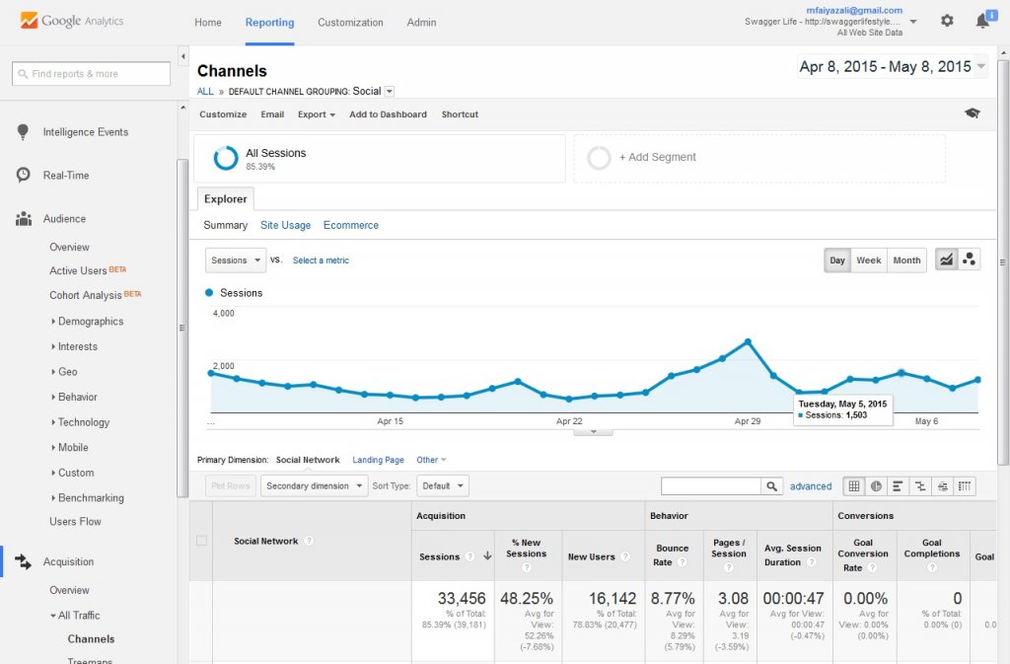The width and height of the screenshot is (1010, 664).
Task: Click + Add Segment box
Action: (x=760, y=158)
